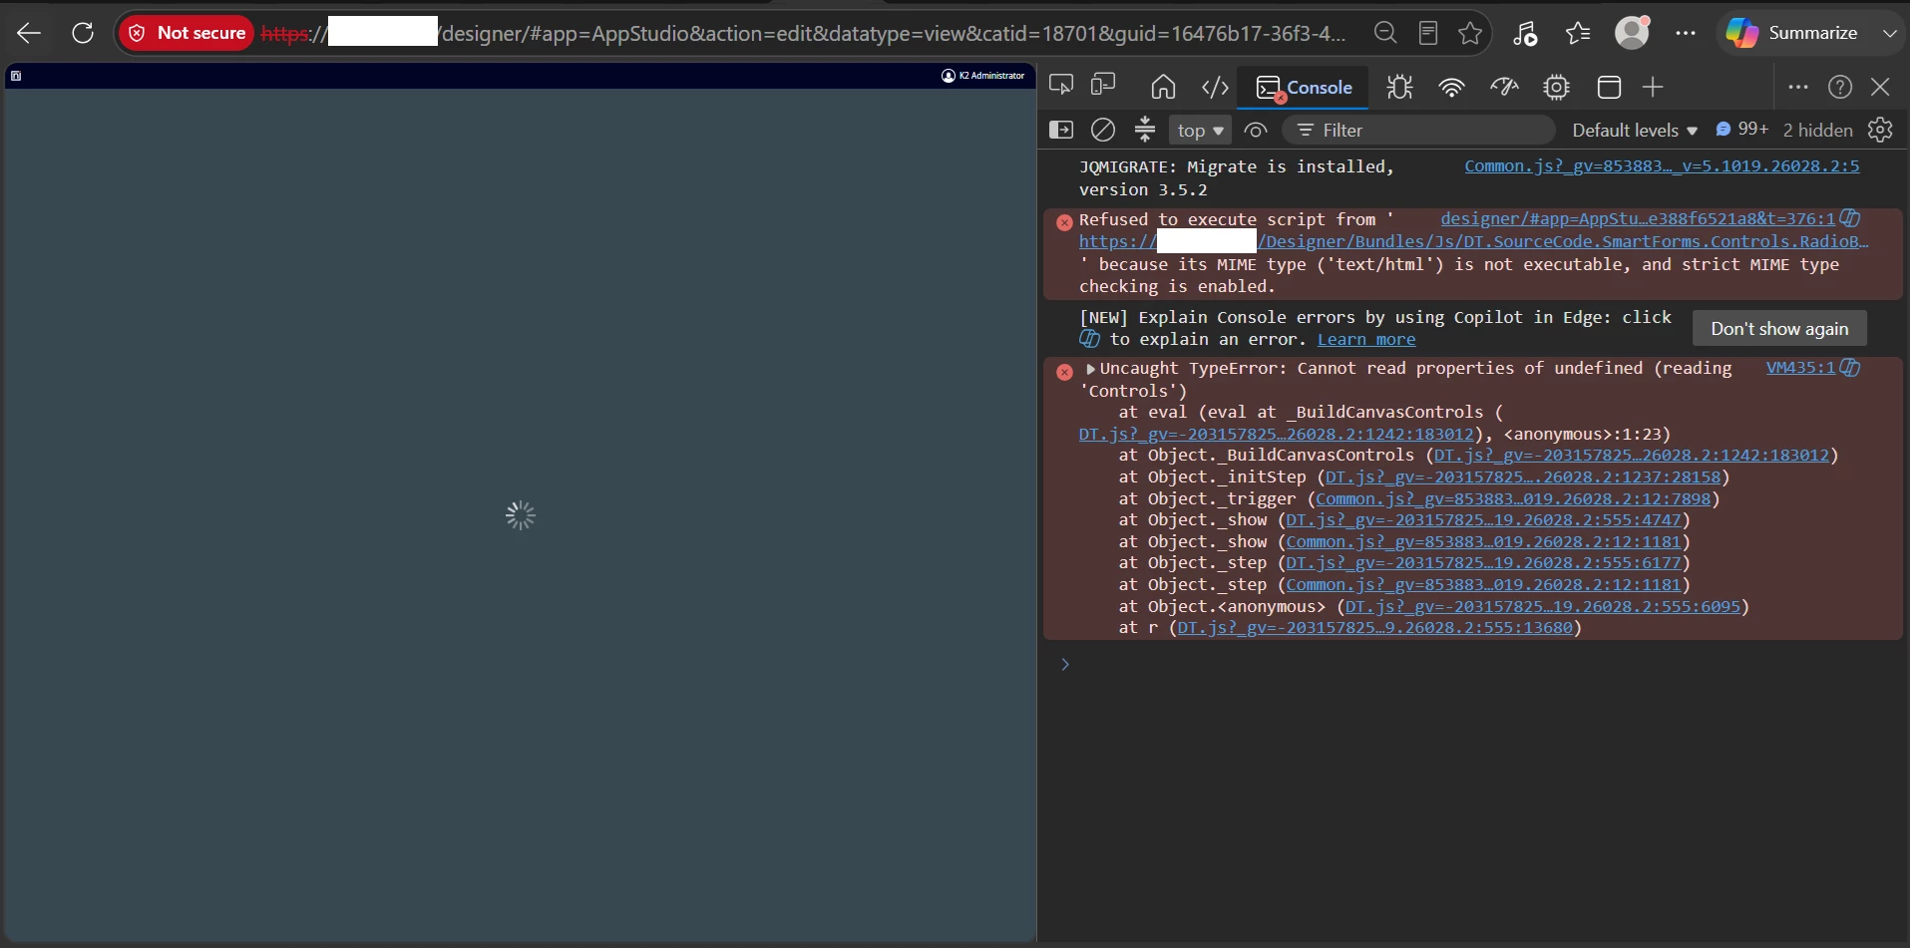Open the RadioB script URL link

(x=1473, y=241)
